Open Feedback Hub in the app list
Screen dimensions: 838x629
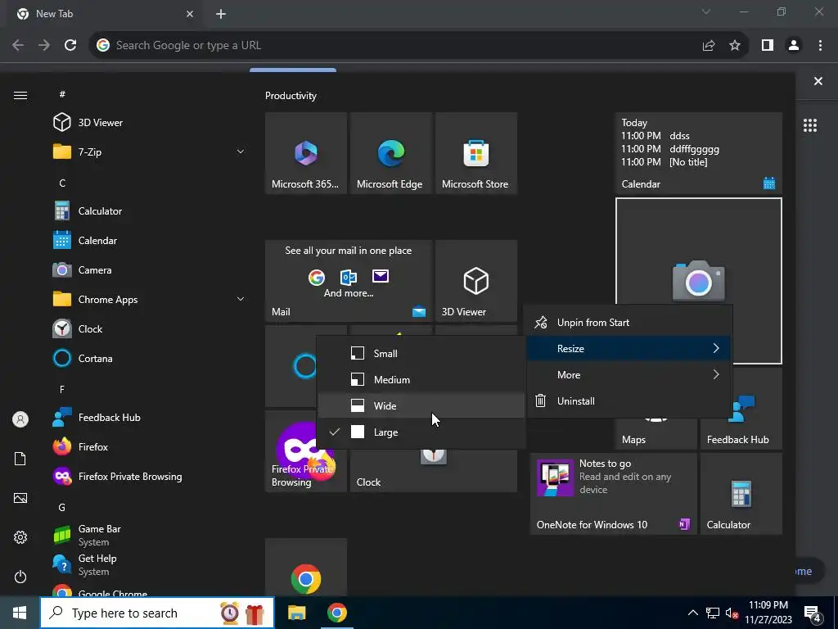point(150,418)
